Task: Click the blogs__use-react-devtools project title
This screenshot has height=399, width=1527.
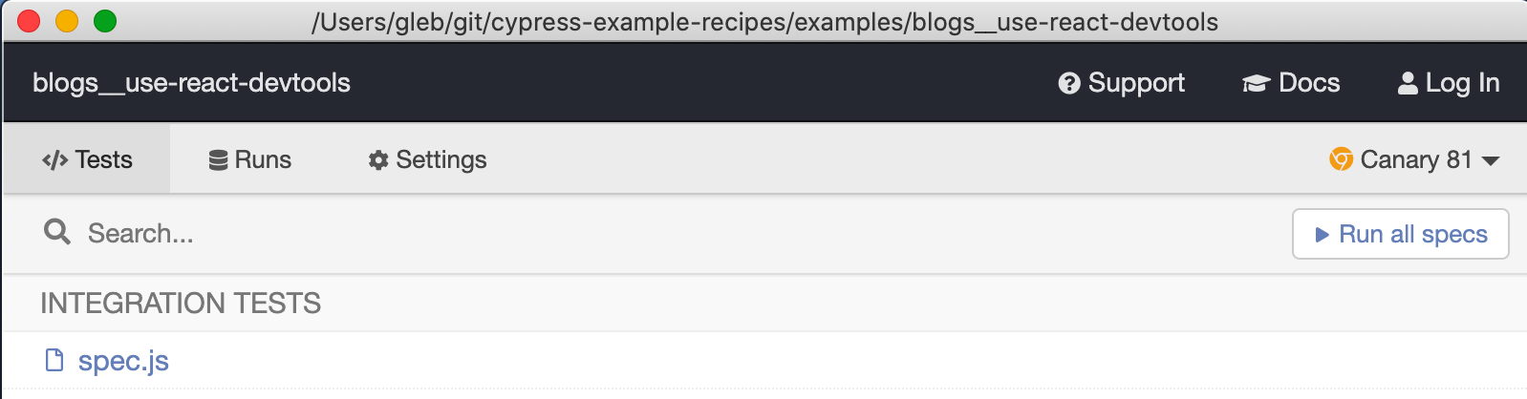Action: 191,83
